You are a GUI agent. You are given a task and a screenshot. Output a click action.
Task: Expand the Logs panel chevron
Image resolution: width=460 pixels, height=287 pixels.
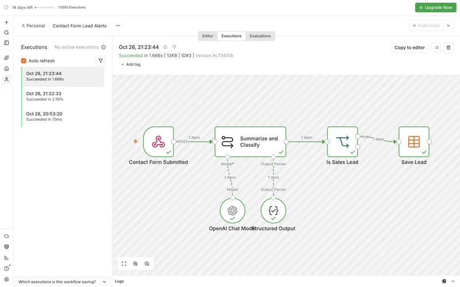pyautogui.click(x=453, y=281)
